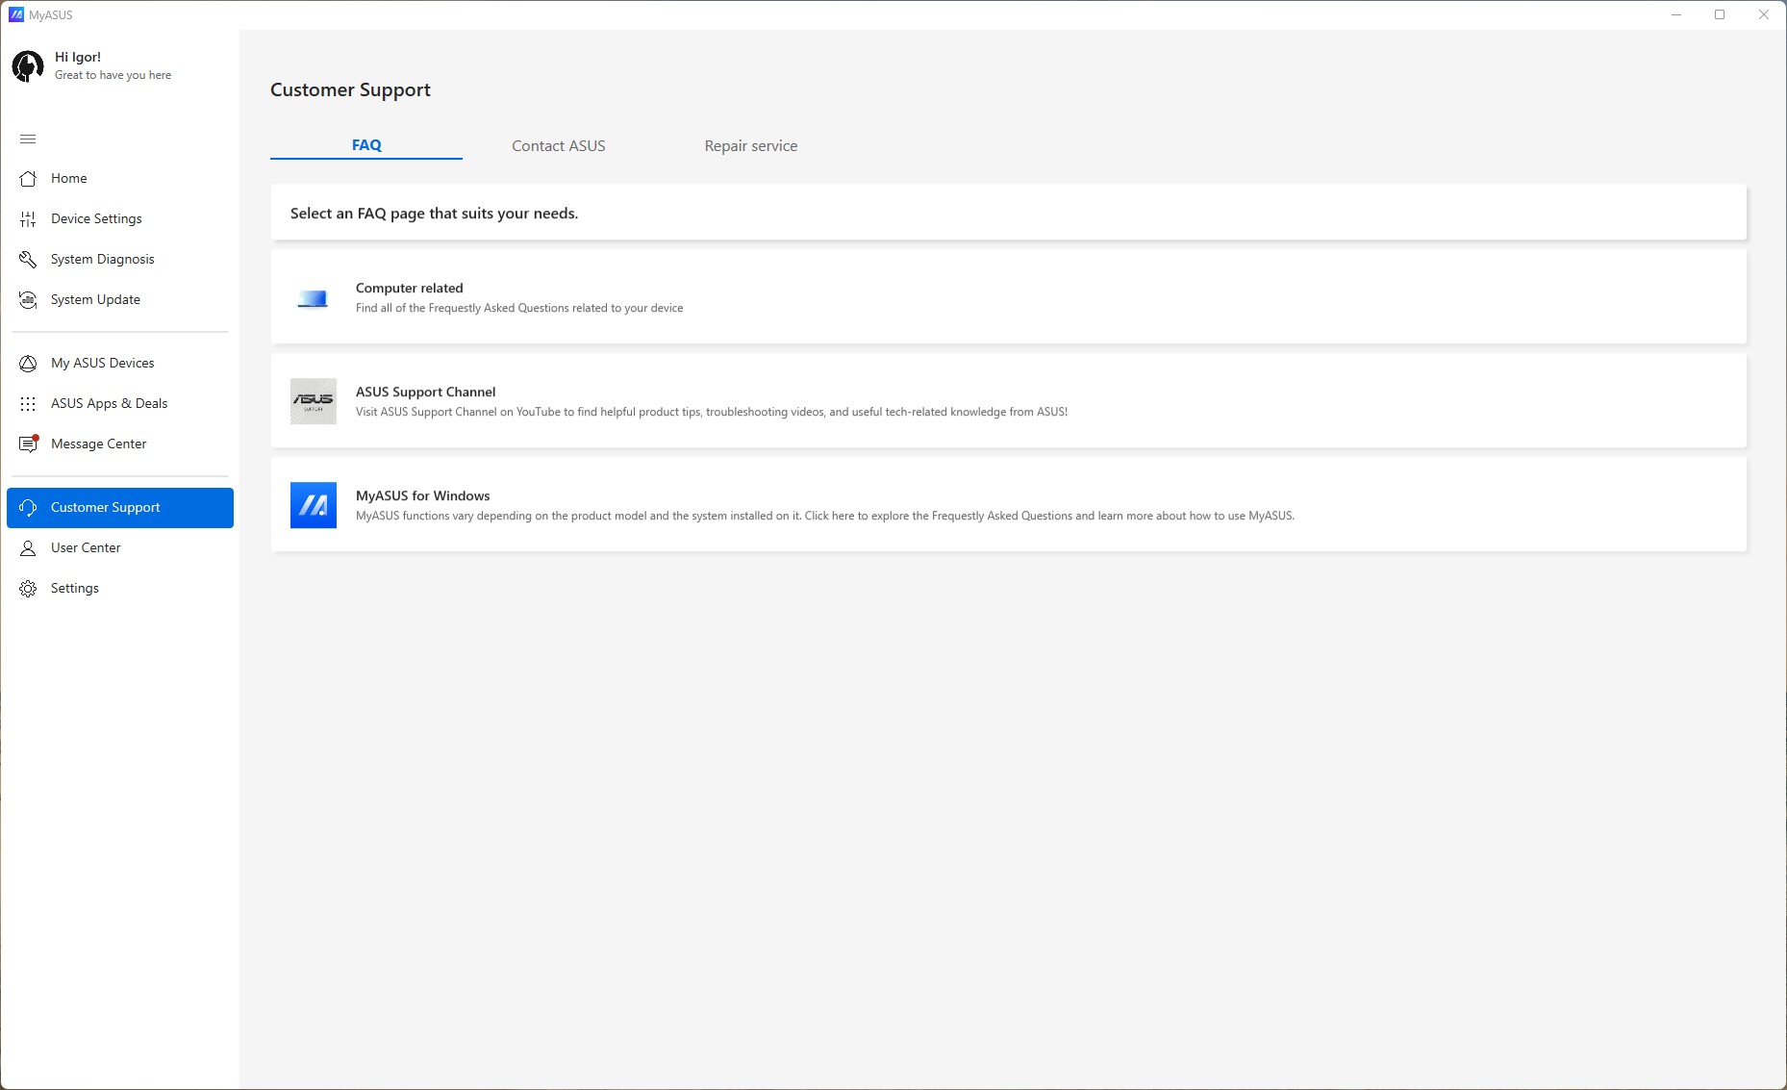The image size is (1787, 1090).
Task: Click the User Center person icon
Action: (28, 548)
